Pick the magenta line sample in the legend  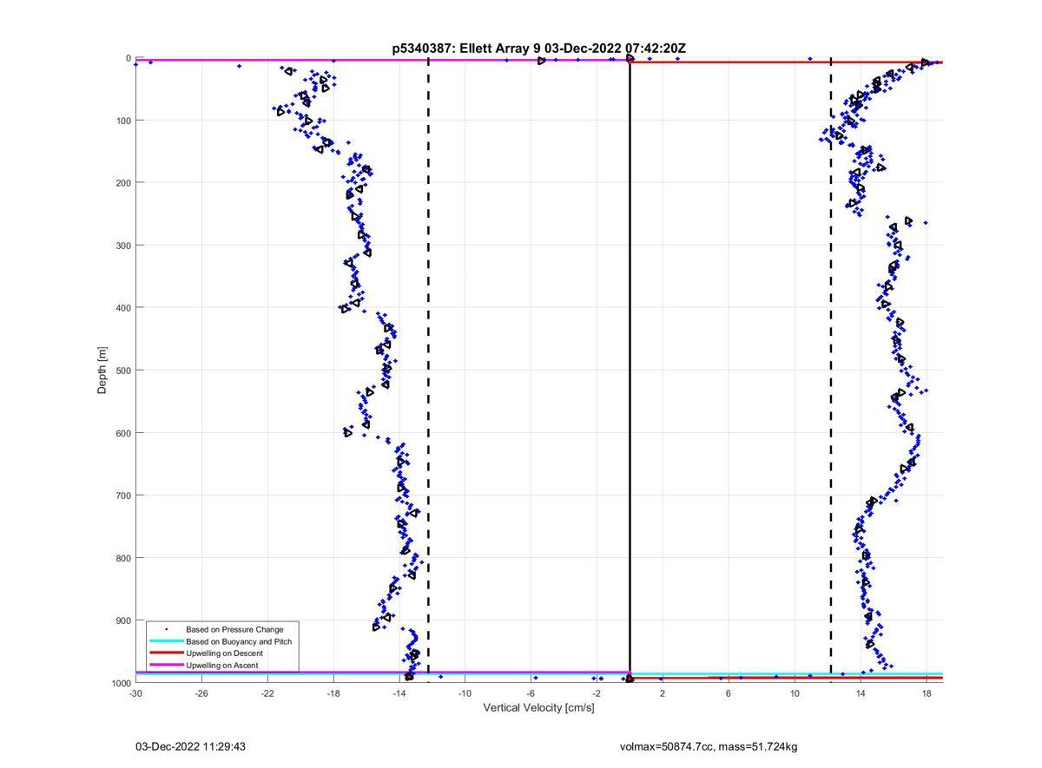click(167, 666)
